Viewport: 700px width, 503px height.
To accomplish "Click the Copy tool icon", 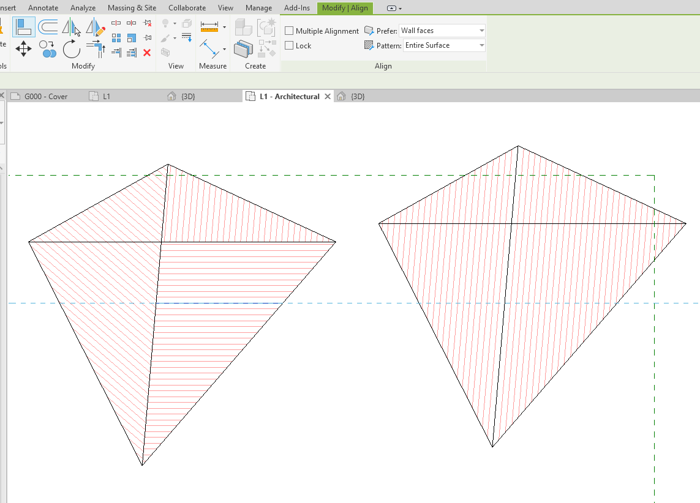I will click(48, 49).
